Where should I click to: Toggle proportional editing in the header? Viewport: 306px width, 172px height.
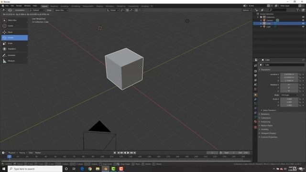click(136, 10)
